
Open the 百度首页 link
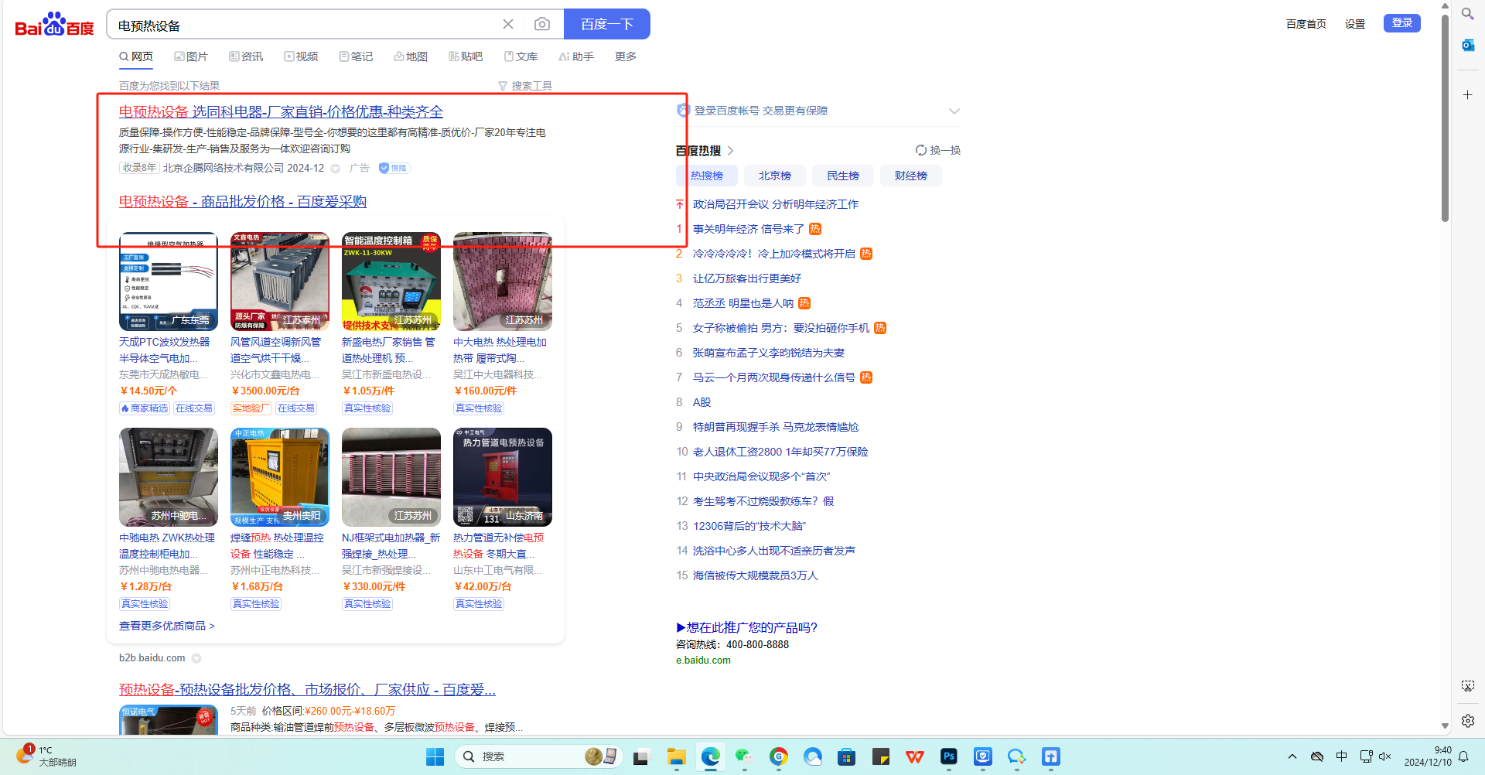pos(1306,24)
